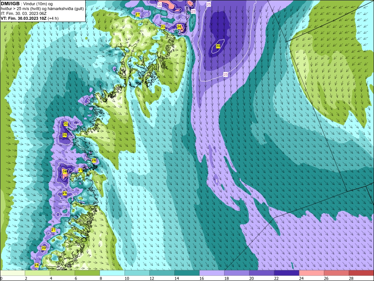
Task: Pick the 20–22 m/s violet legend swatch
Action: pos(262,273)
